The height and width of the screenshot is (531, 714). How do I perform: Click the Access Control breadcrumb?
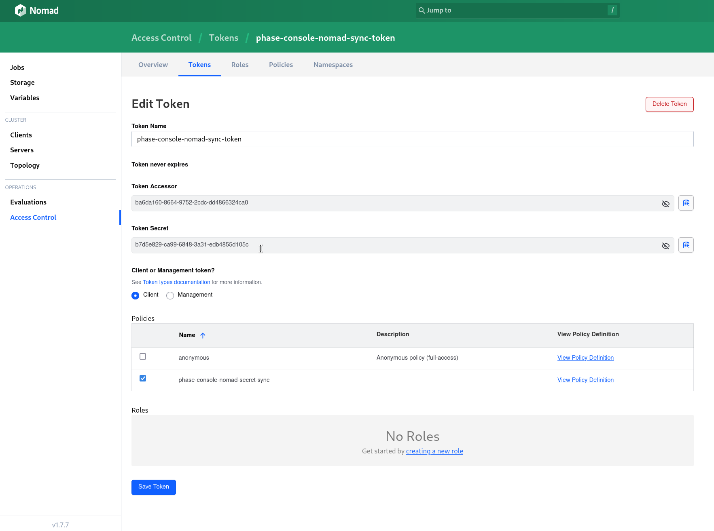pos(161,38)
